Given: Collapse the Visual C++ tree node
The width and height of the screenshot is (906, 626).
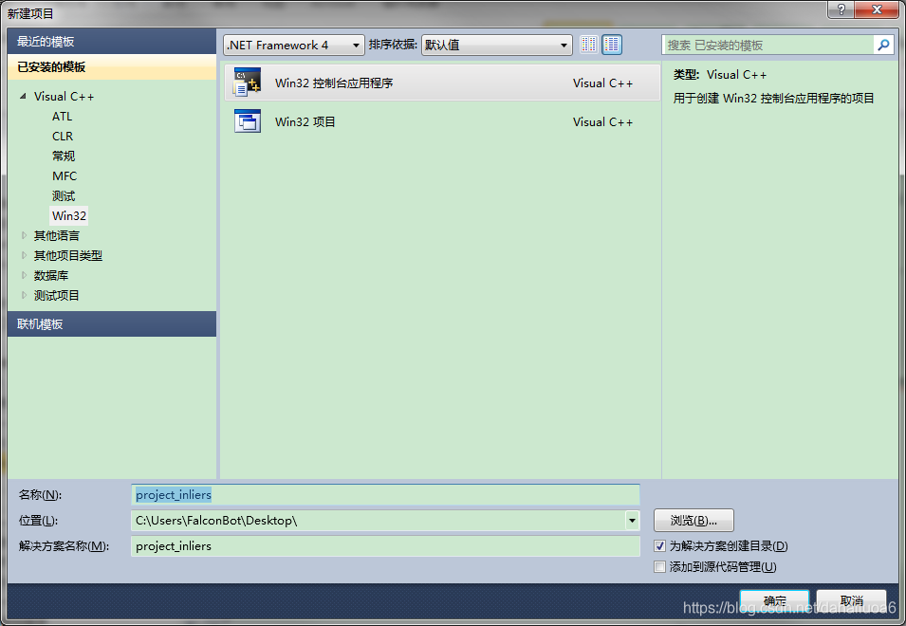Looking at the screenshot, I should [x=23, y=96].
